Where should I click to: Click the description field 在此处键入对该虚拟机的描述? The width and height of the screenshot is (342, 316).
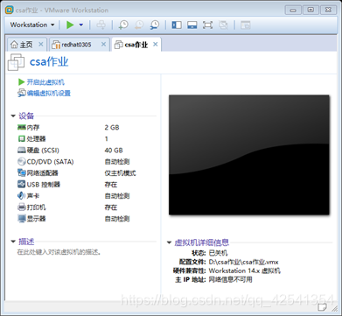59,252
